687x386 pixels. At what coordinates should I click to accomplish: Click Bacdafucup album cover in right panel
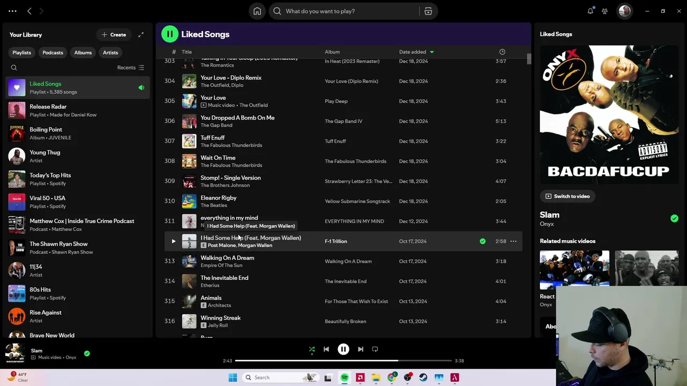tap(609, 115)
